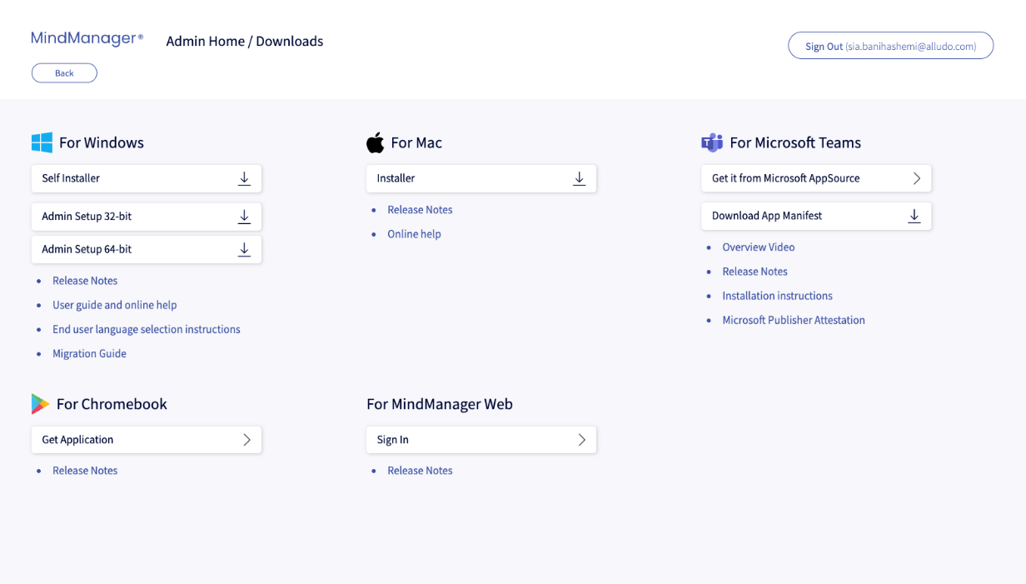Download the Mac Installer
This screenshot has width=1026, height=584.
[x=481, y=178]
